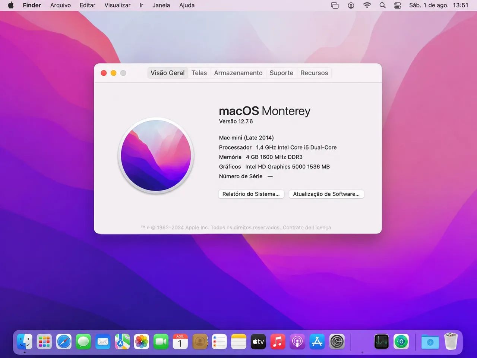Click the 1,4 GHz Intel Core i5 value
The height and width of the screenshot is (358, 477).
point(296,147)
